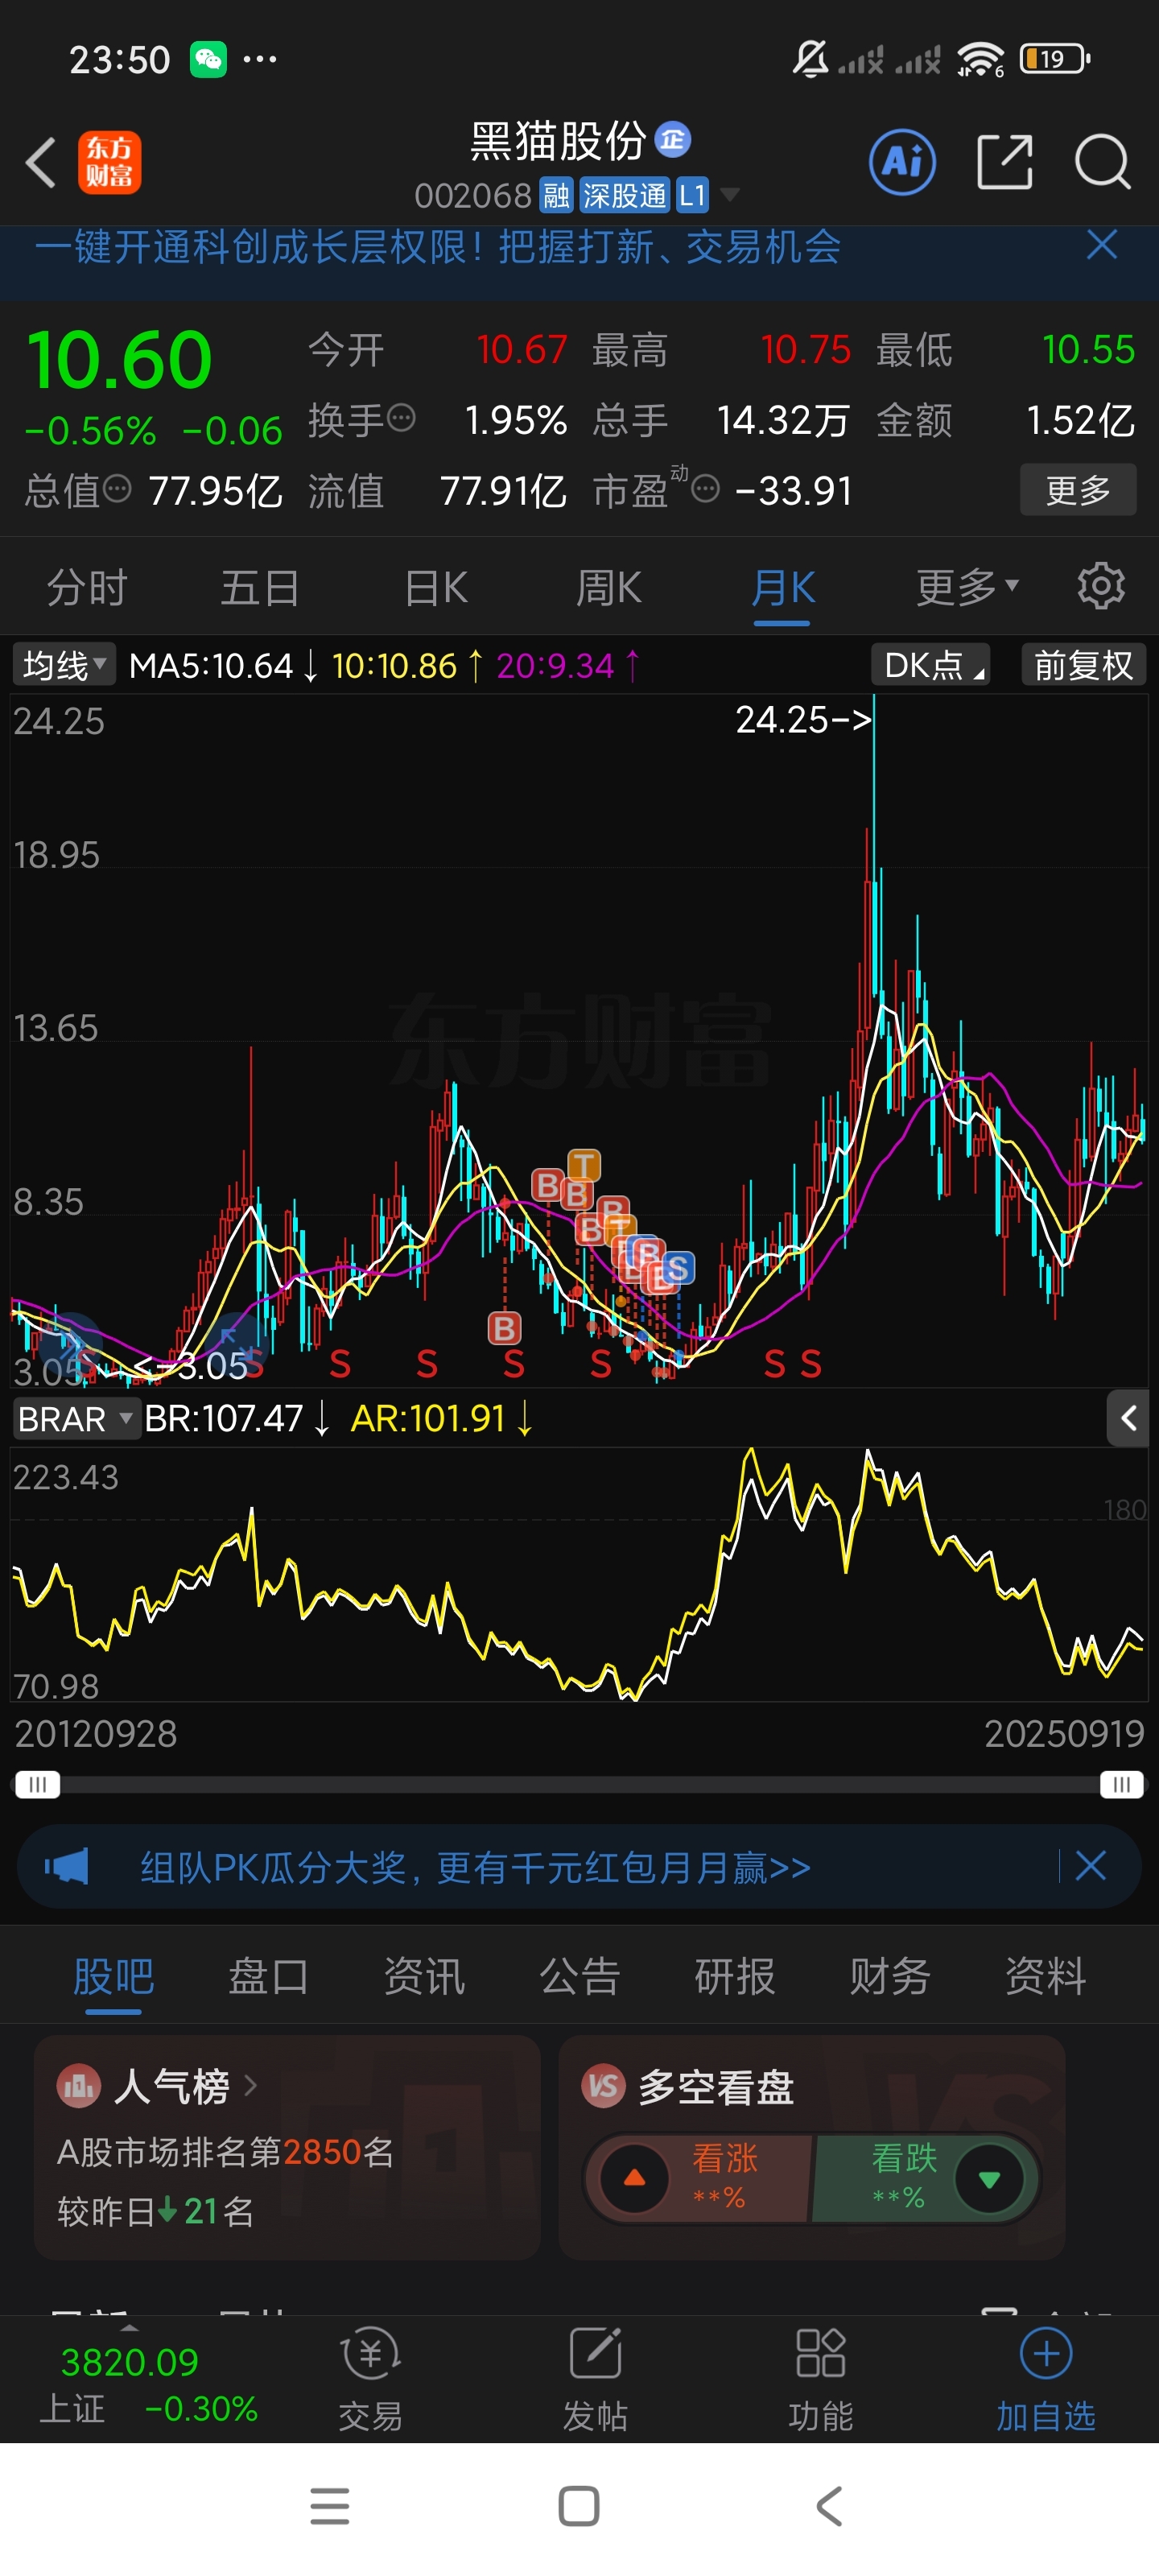The height and width of the screenshot is (2576, 1159).
Task: Tap the VS icon of 多空看盘
Action: pos(603,2086)
